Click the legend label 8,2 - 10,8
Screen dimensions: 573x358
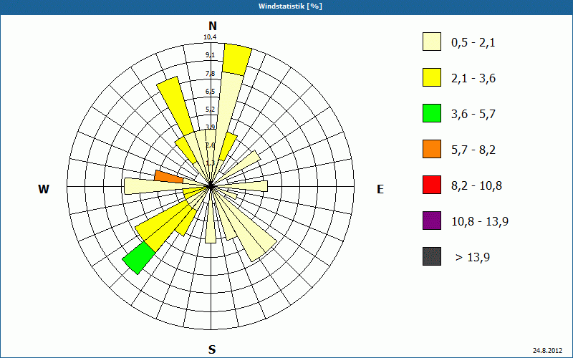pos(476,186)
